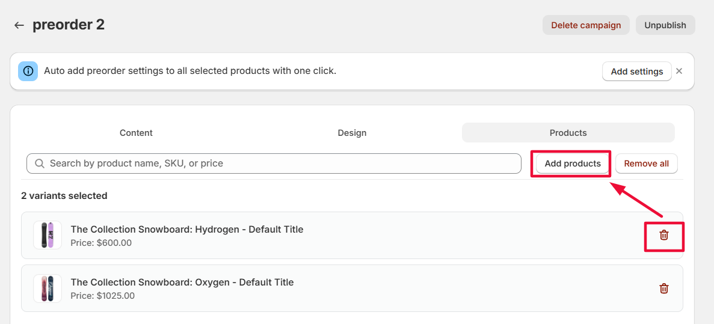Click the Add settings button
The height and width of the screenshot is (324, 714).
click(x=636, y=71)
